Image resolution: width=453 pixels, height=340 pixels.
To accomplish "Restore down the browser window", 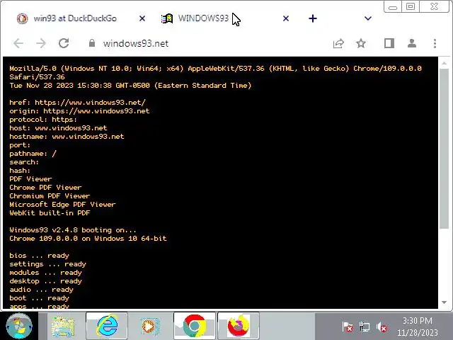I will point(411,6).
